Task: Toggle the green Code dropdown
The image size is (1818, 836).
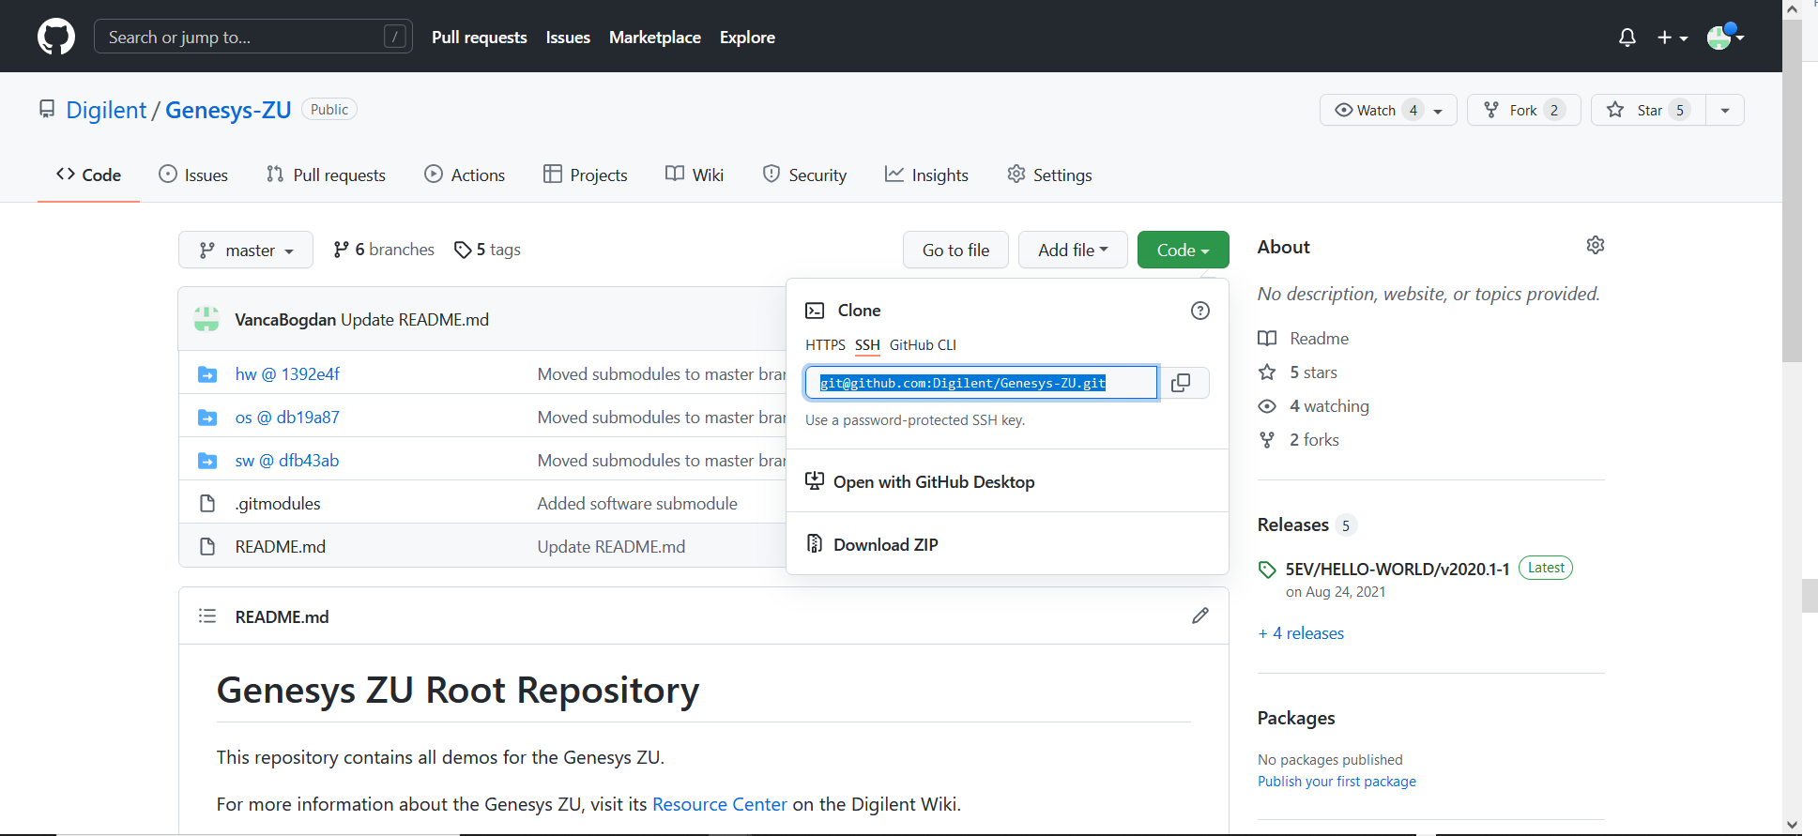Action: coord(1183,250)
